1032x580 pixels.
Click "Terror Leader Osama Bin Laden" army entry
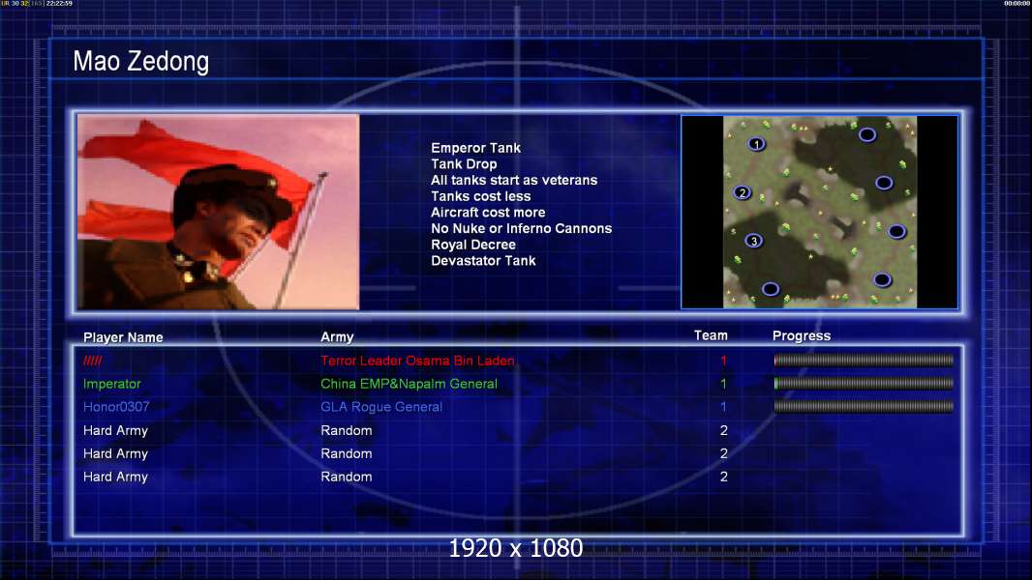tap(417, 361)
